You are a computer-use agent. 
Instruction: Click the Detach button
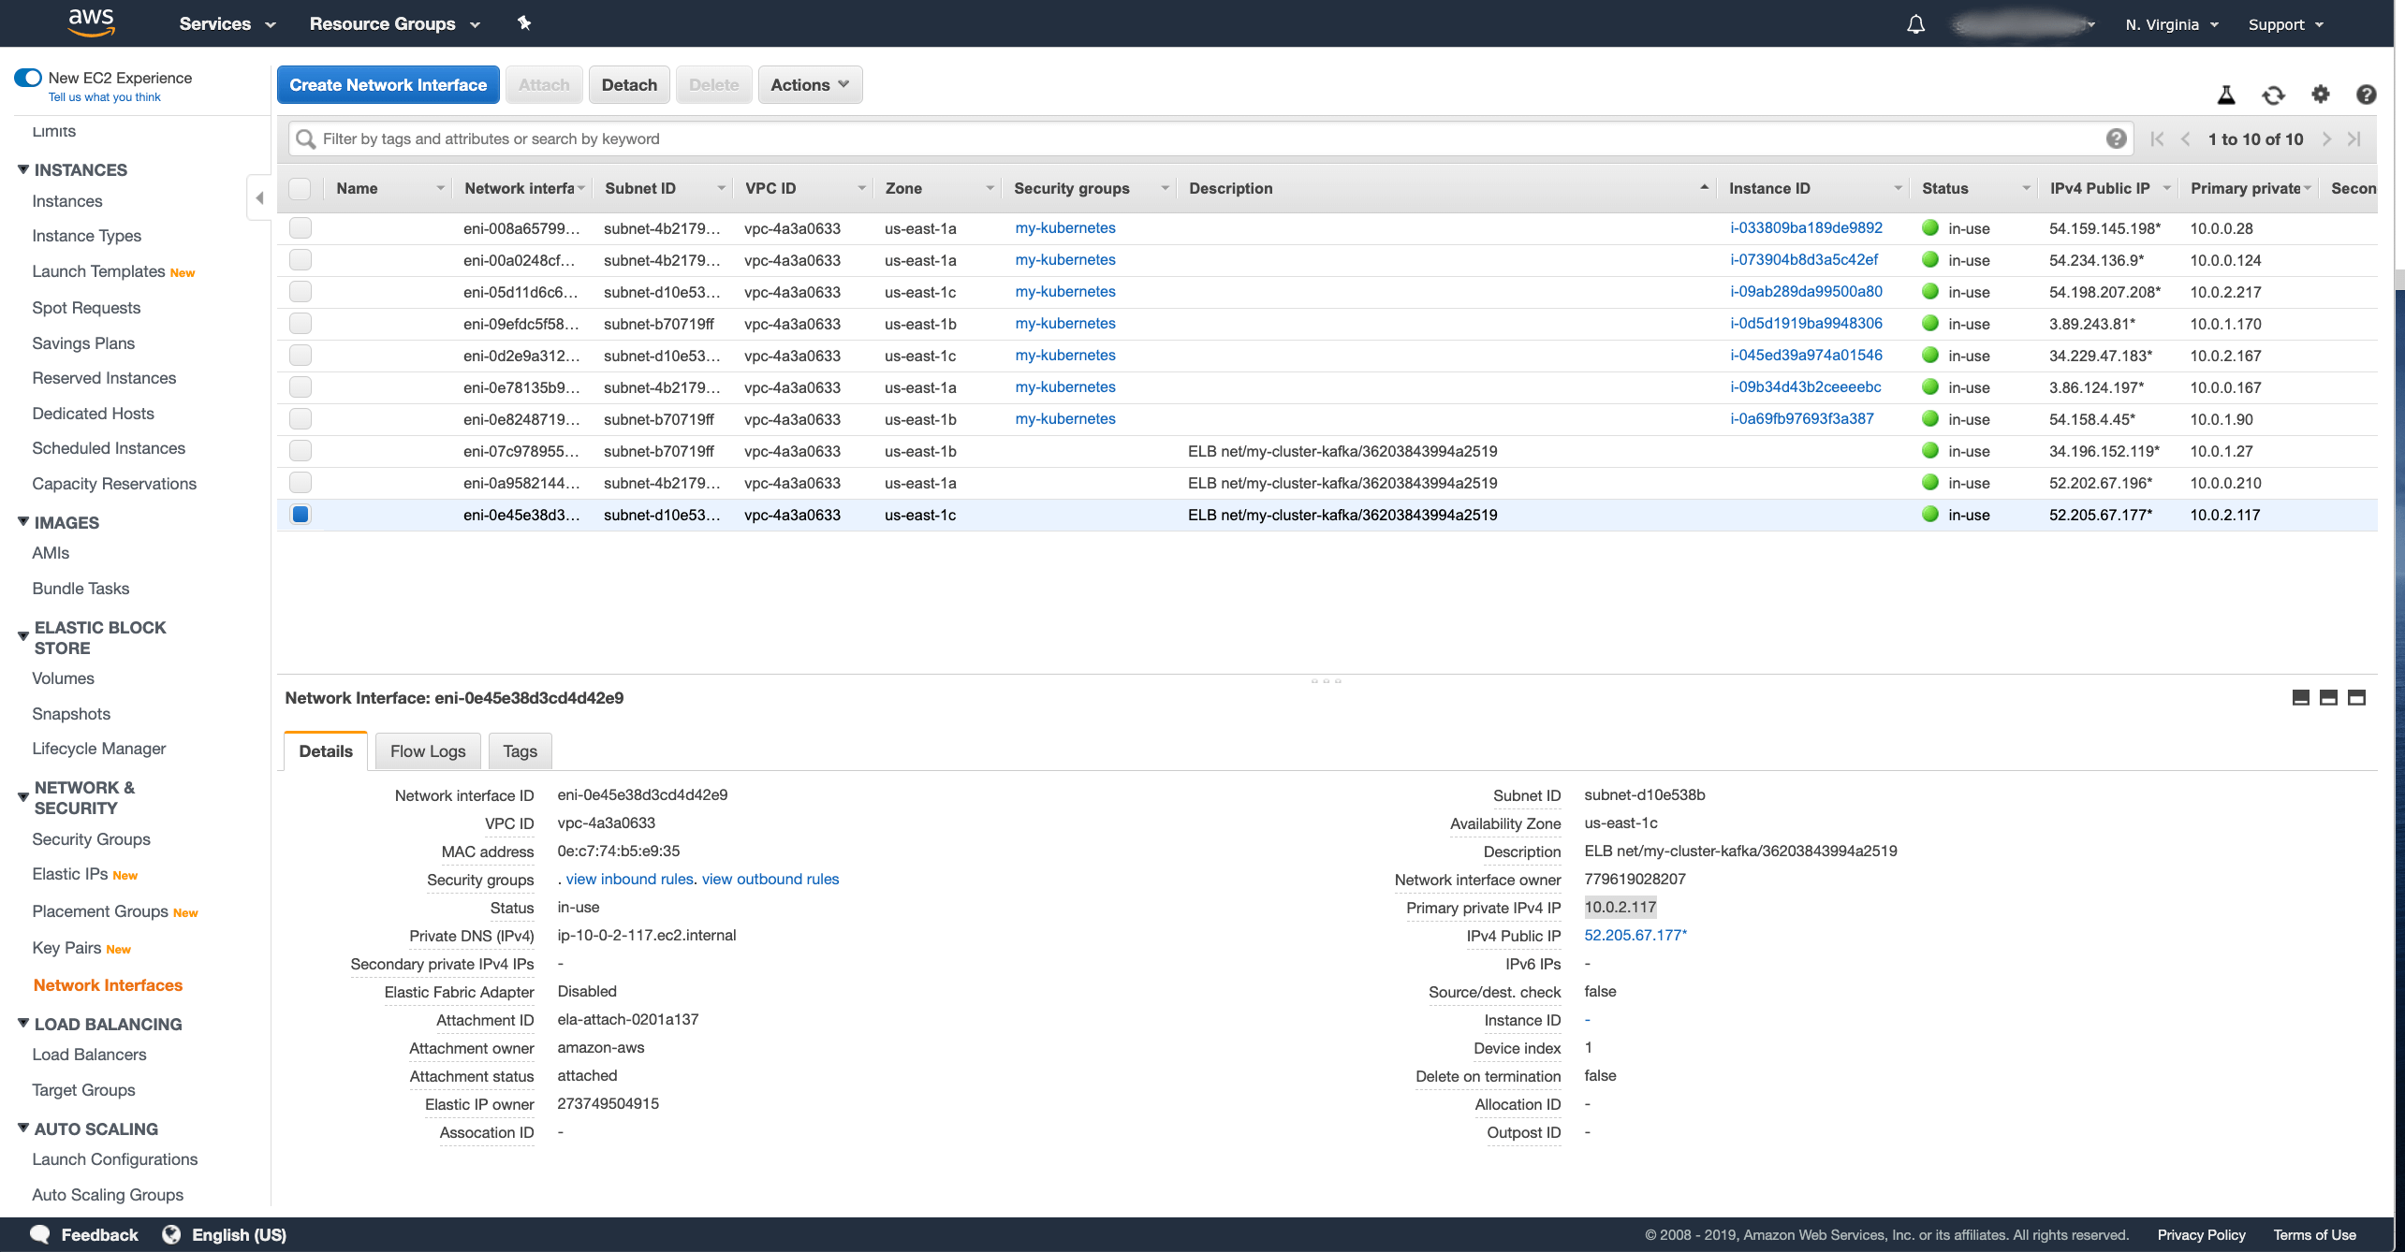click(x=629, y=84)
